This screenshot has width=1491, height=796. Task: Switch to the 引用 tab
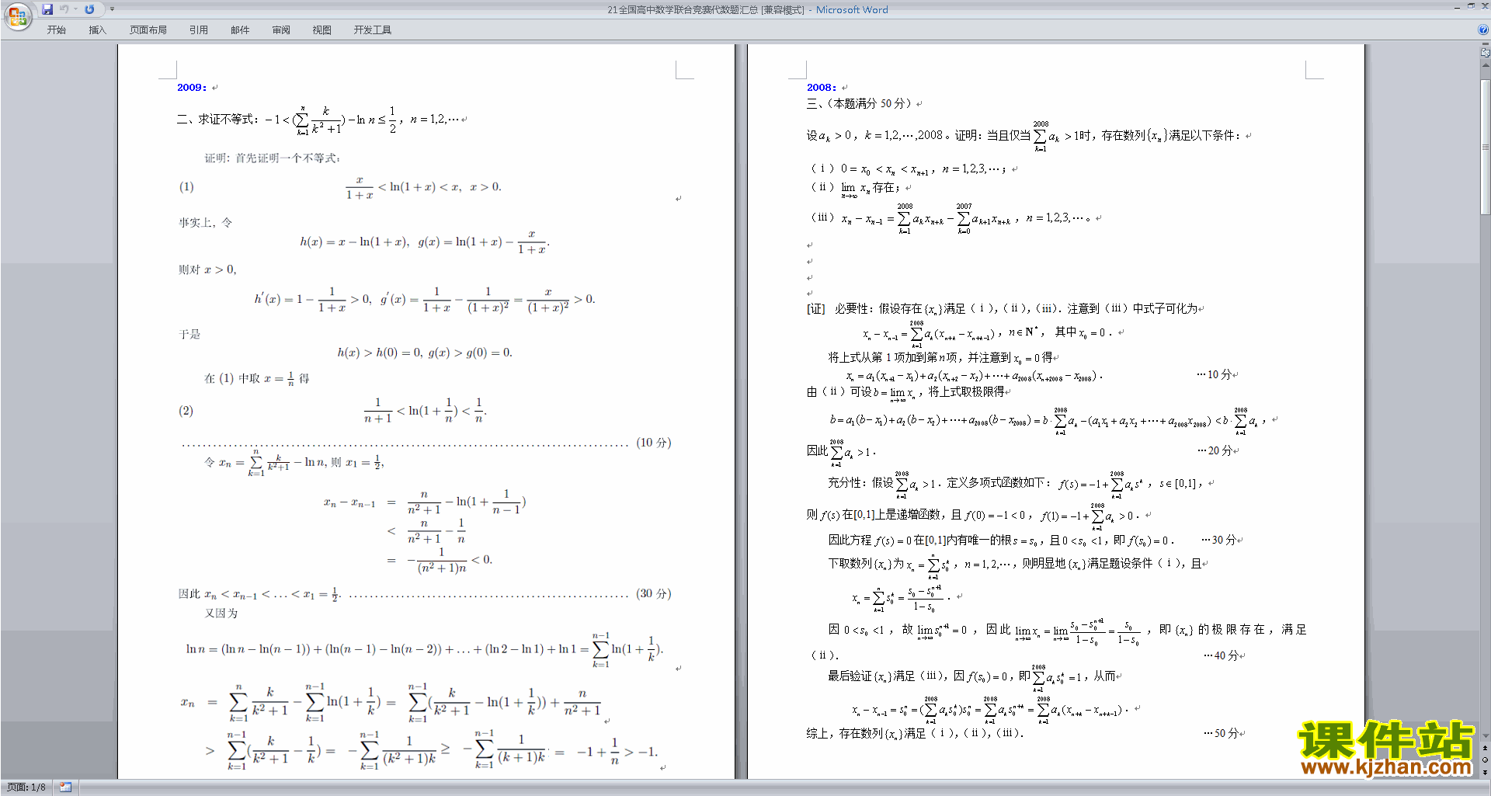pos(198,30)
